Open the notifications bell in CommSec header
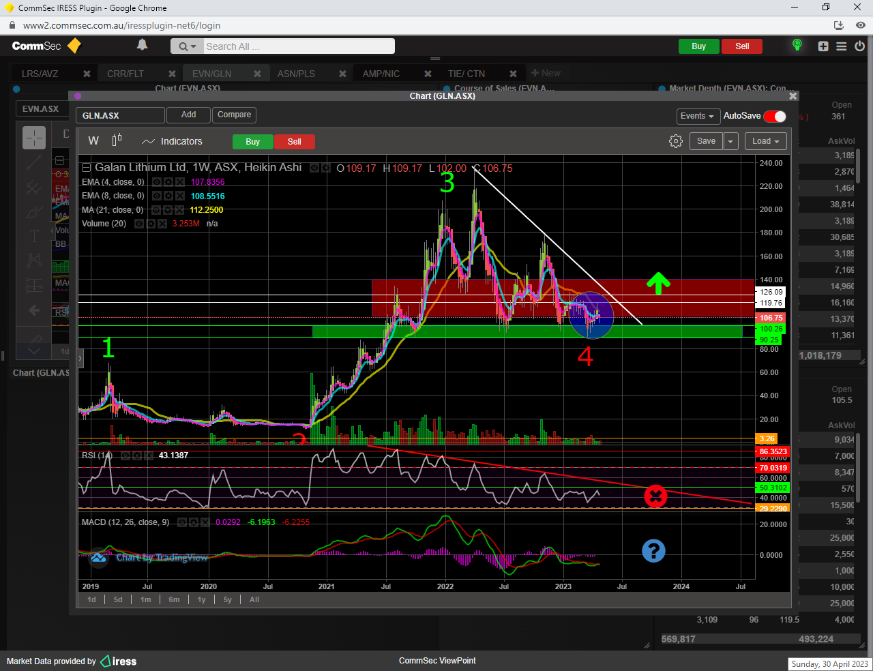This screenshot has width=873, height=671. (x=143, y=45)
